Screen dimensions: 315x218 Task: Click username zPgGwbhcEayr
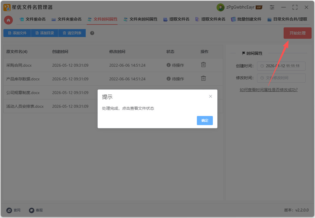click(240, 7)
